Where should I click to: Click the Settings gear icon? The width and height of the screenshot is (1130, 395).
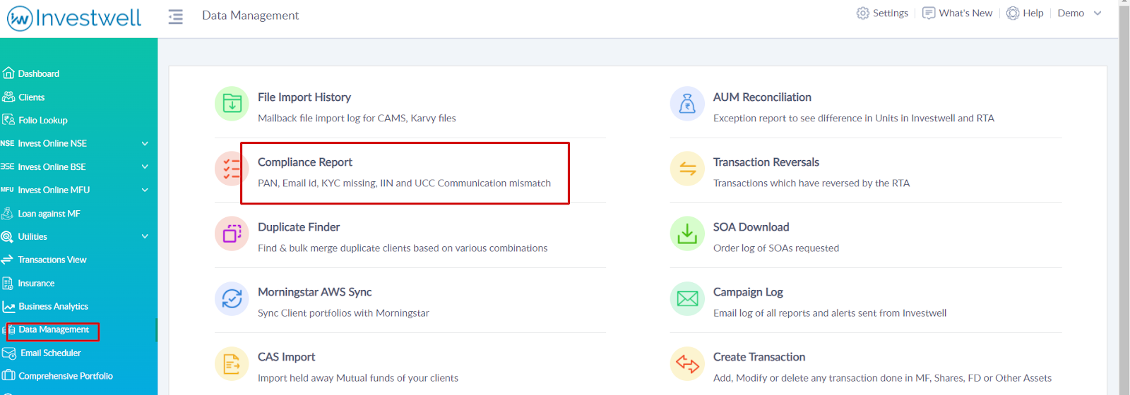[863, 13]
